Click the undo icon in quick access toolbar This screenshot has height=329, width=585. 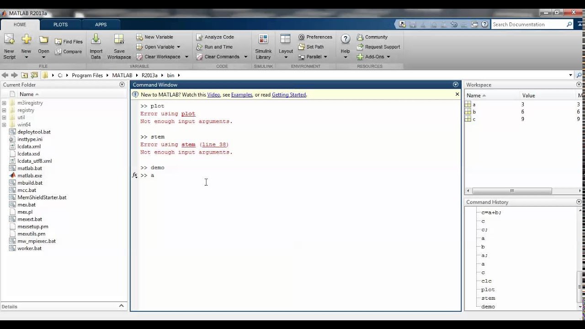point(454,25)
